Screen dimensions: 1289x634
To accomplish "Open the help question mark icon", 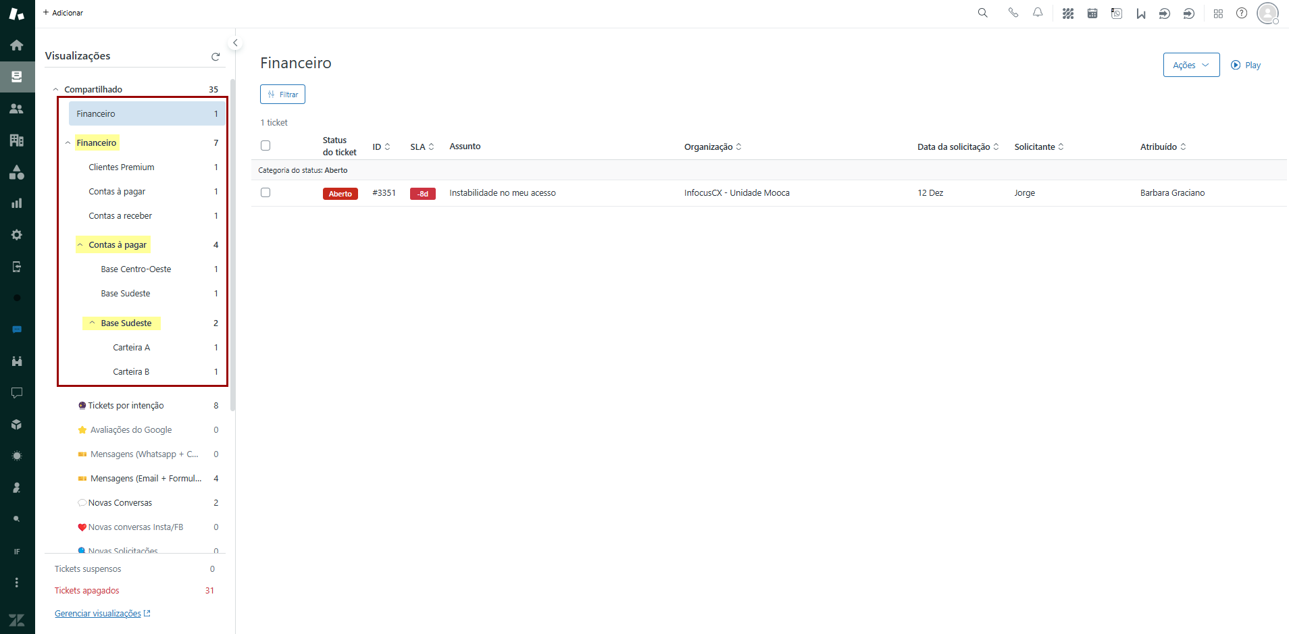I will pyautogui.click(x=1242, y=13).
